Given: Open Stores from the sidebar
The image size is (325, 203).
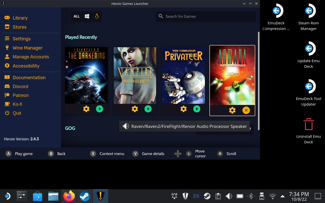Looking at the screenshot, I should click(x=15, y=27).
